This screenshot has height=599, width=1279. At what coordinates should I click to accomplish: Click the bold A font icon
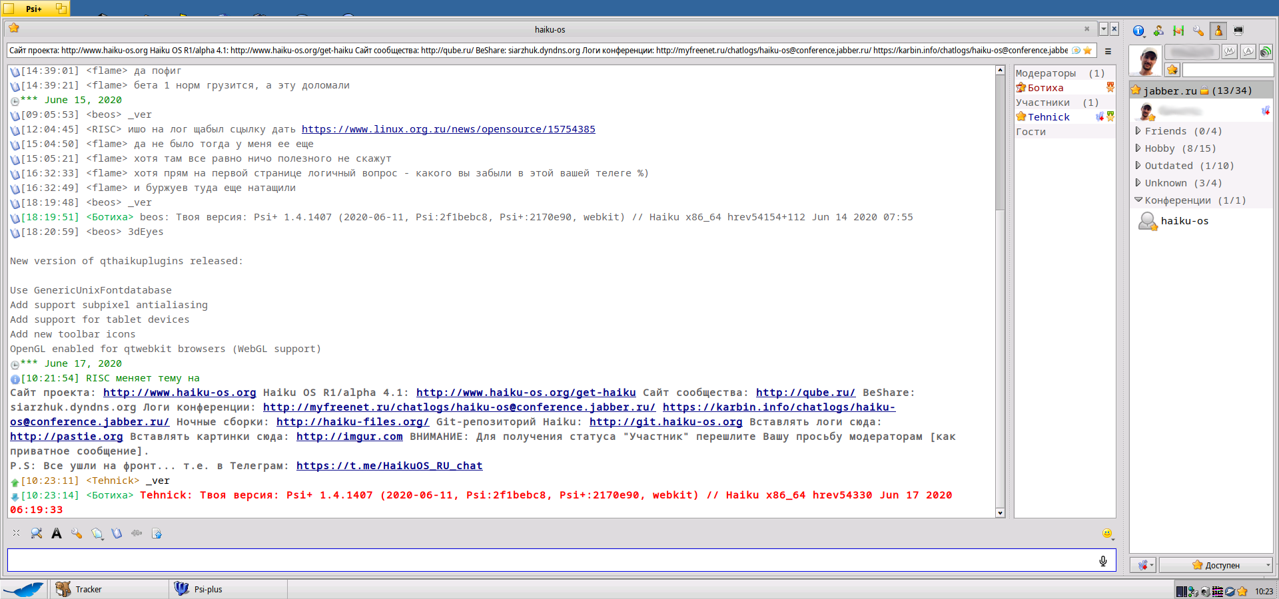click(57, 533)
